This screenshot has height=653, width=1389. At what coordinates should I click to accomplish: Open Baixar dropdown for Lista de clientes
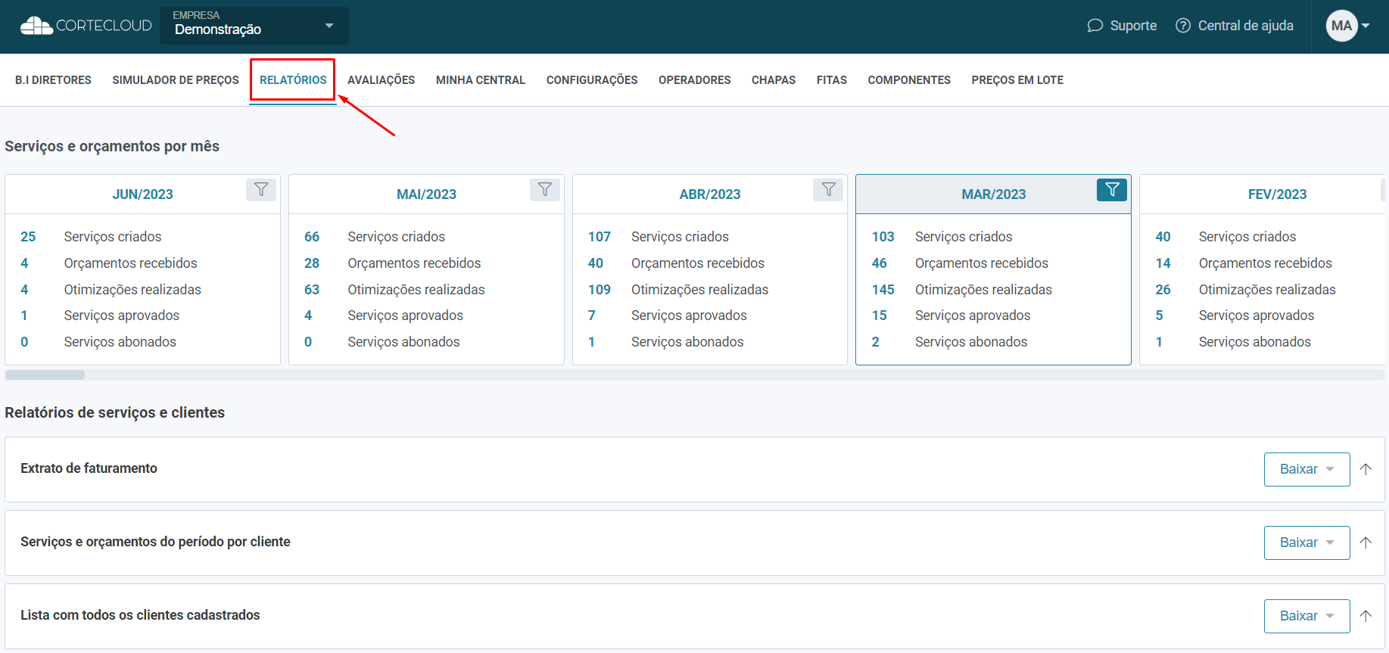click(1306, 616)
